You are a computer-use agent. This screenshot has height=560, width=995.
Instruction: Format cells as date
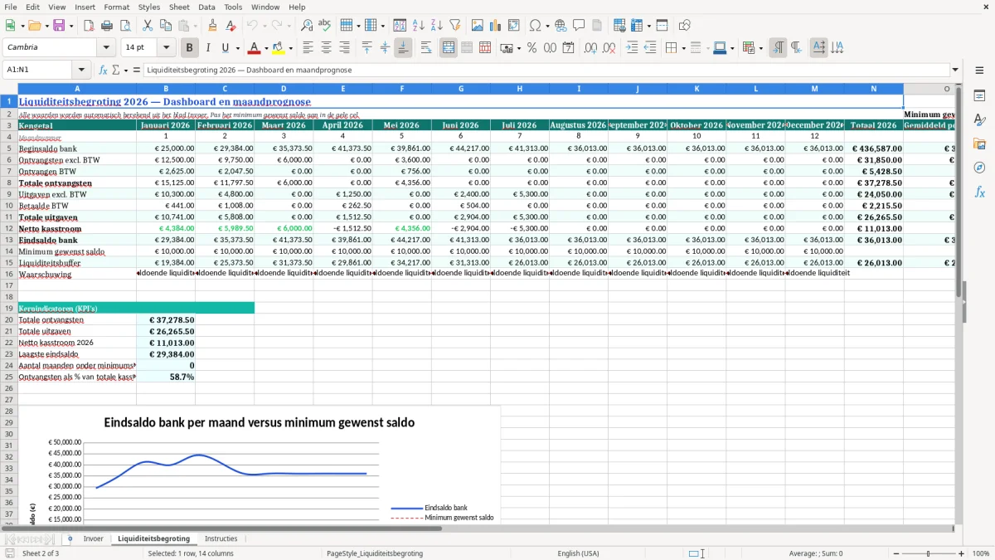568,48
